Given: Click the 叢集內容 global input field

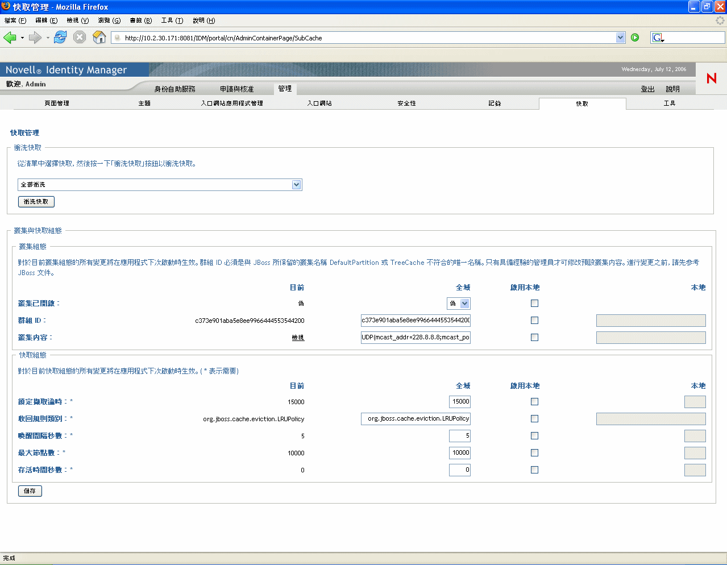Looking at the screenshot, I should [416, 337].
